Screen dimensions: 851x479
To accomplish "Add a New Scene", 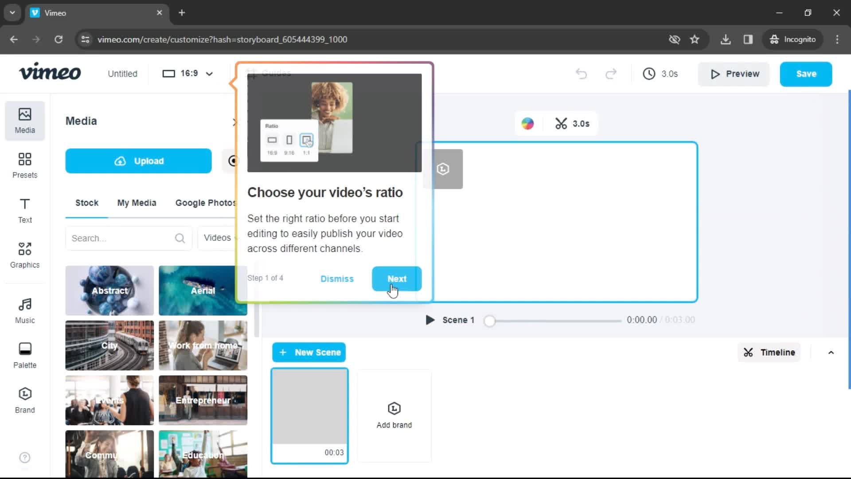I will 309,353.
